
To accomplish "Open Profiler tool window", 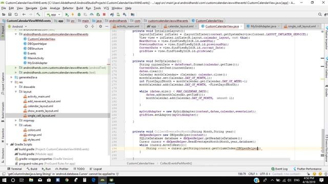I will 62,169.
